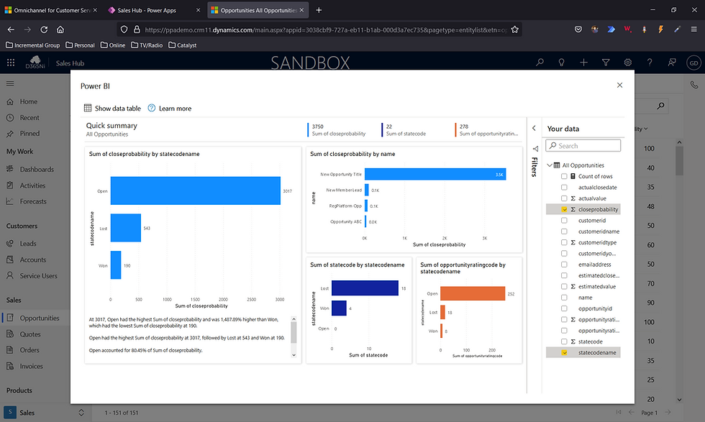Reload the browser page

tap(44, 29)
